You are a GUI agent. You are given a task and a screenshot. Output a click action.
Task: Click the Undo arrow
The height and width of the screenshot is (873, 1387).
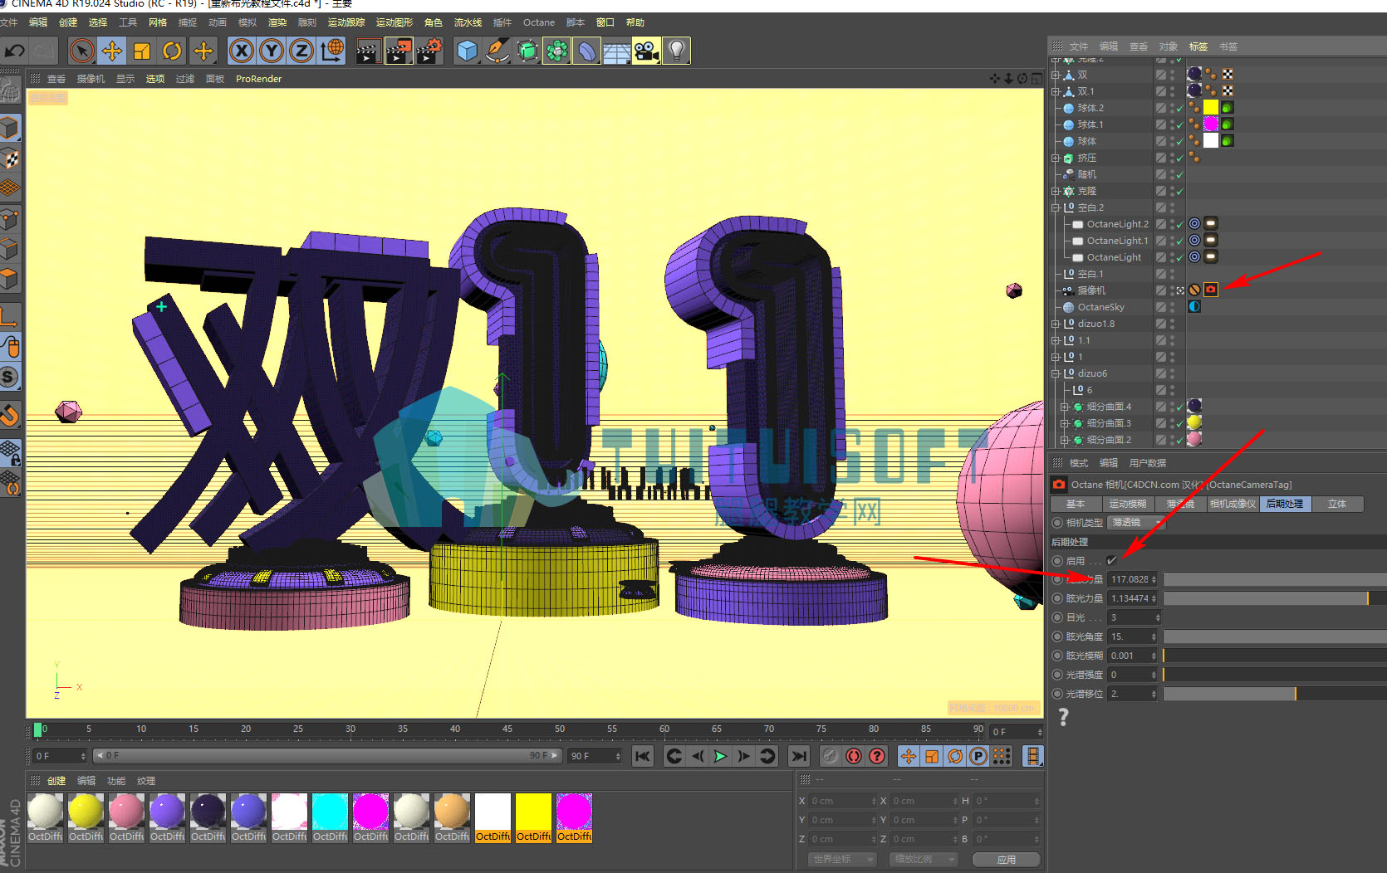14,51
